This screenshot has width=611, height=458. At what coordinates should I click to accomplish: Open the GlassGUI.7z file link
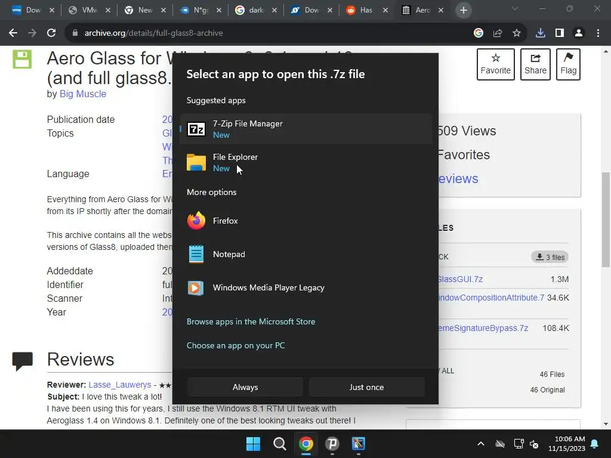tap(460, 279)
